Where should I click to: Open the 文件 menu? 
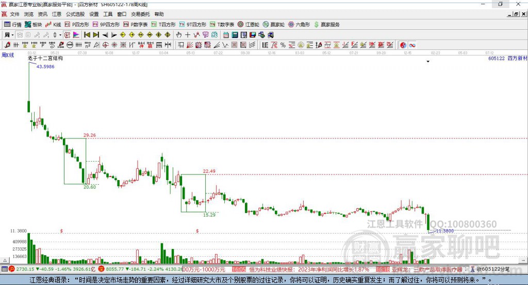tap(14, 14)
